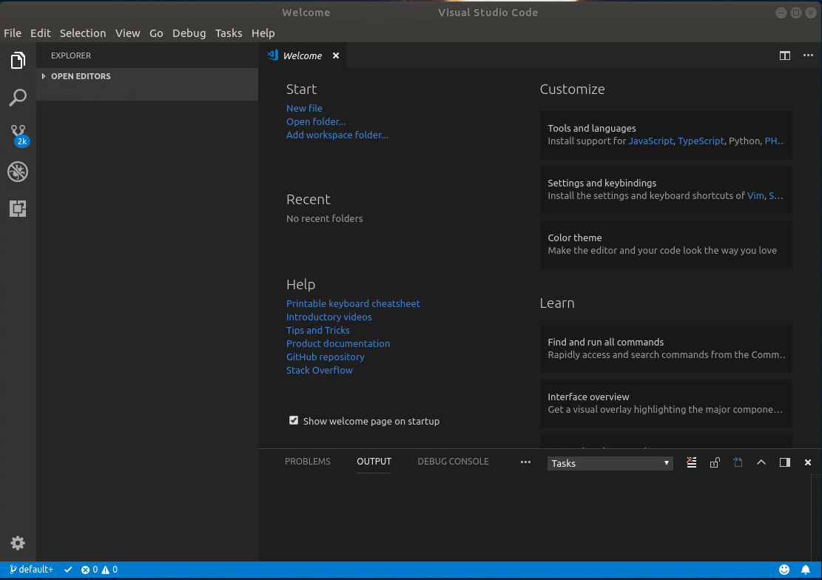This screenshot has height=580, width=822.
Task: Click the feedback smiley icon
Action: tap(784, 570)
